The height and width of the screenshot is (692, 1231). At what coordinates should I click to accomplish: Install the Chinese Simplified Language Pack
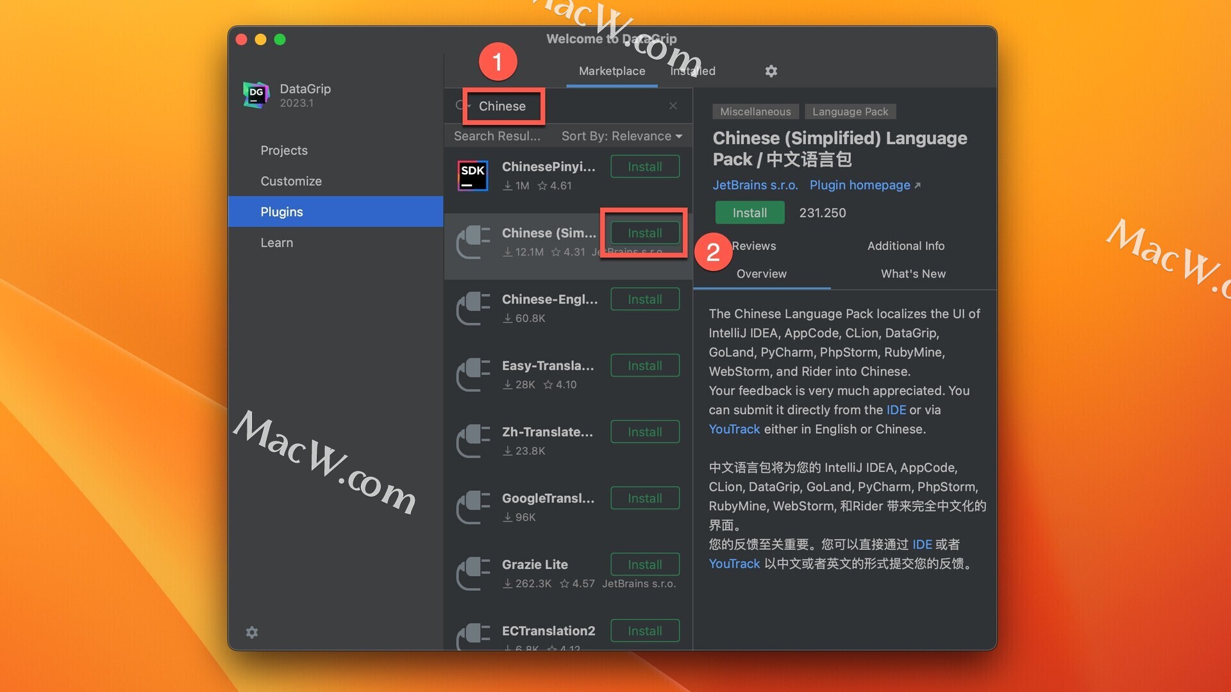point(644,233)
